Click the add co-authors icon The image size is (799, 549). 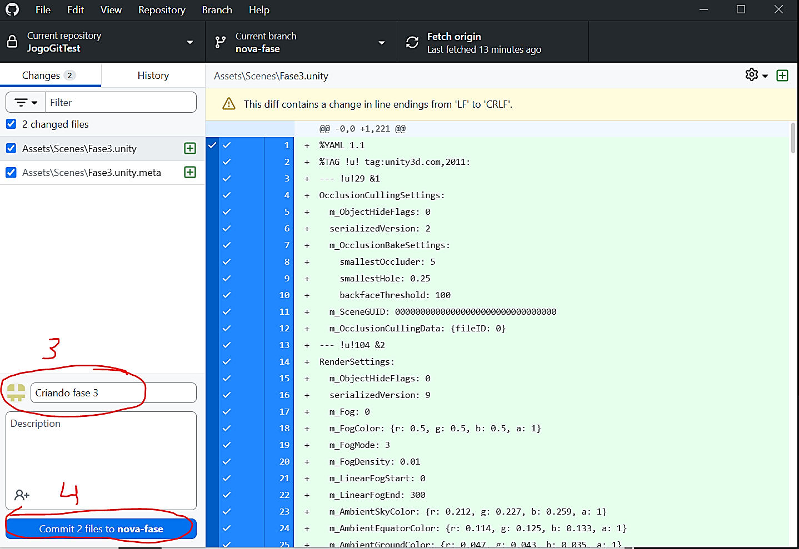[x=22, y=495]
